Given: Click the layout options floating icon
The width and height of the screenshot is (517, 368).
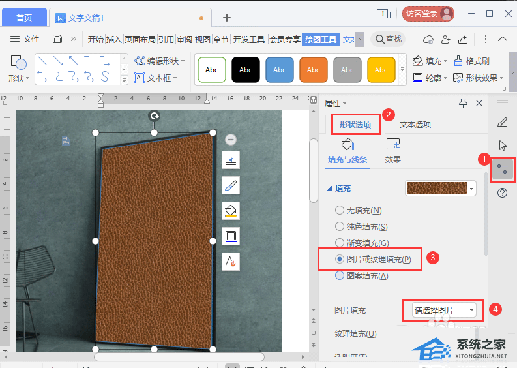Looking at the screenshot, I should (231, 160).
